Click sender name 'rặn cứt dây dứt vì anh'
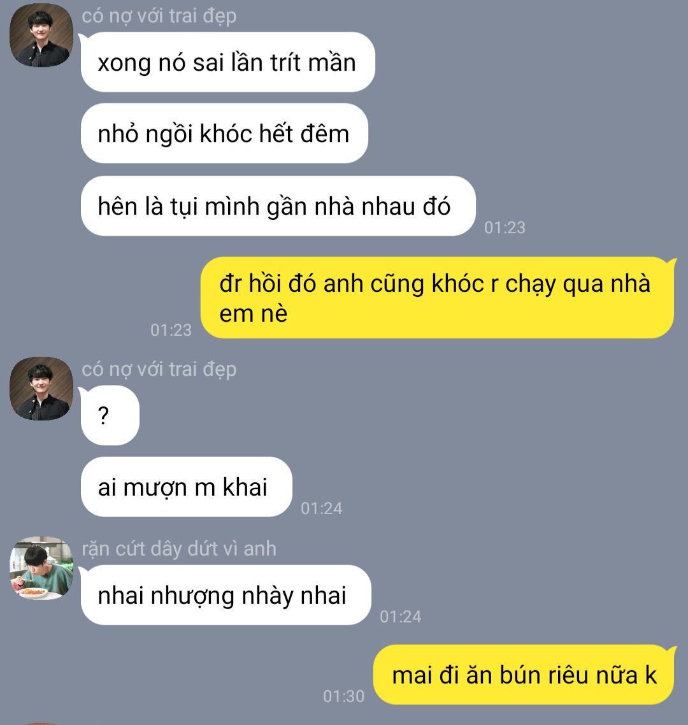Viewport: 688px width, 725px height. [179, 549]
